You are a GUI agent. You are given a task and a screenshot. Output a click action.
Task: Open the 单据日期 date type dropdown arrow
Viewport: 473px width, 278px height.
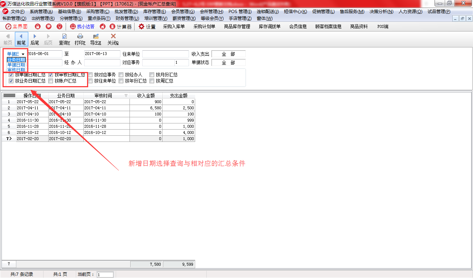click(23, 54)
